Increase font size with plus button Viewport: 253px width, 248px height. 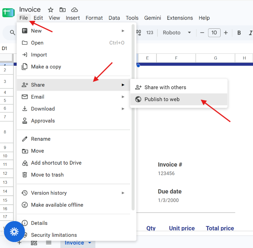(226, 32)
